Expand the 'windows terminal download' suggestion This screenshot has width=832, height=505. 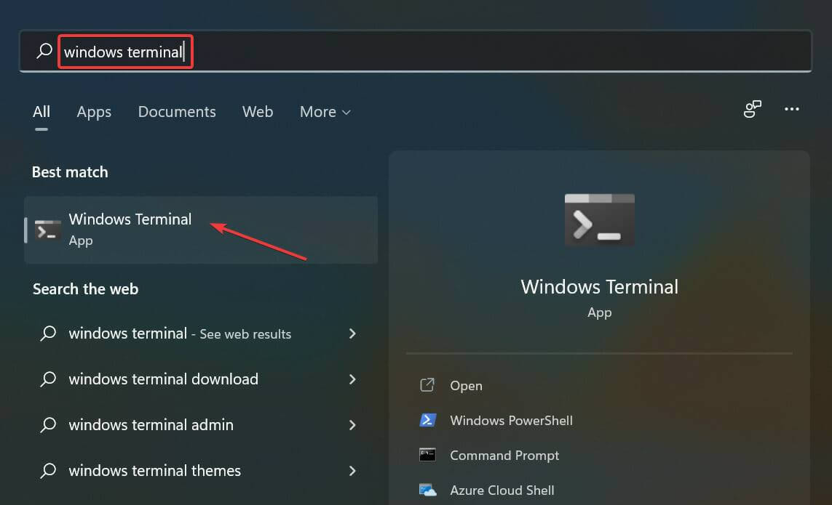pos(352,379)
